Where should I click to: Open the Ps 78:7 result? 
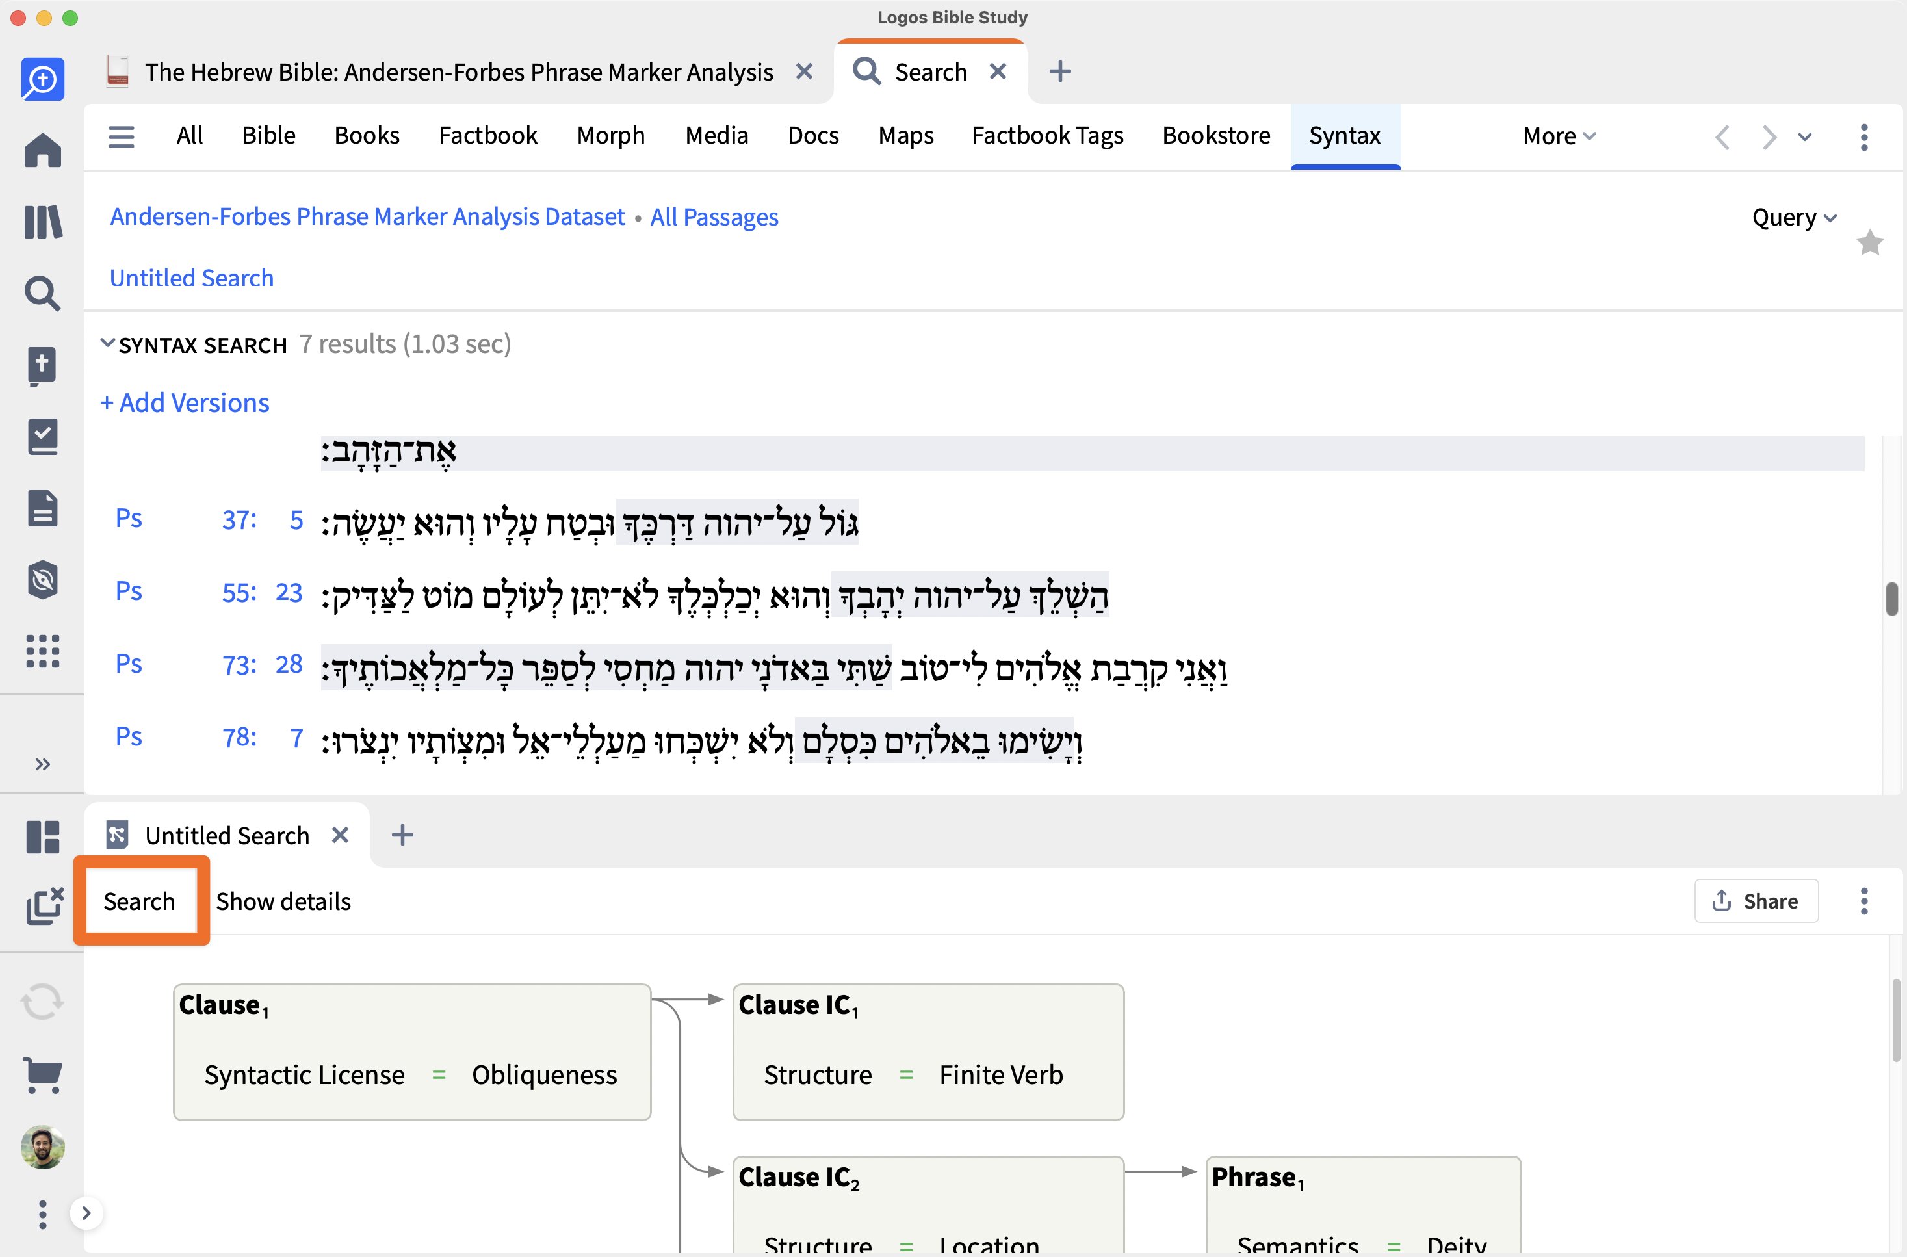tap(209, 738)
